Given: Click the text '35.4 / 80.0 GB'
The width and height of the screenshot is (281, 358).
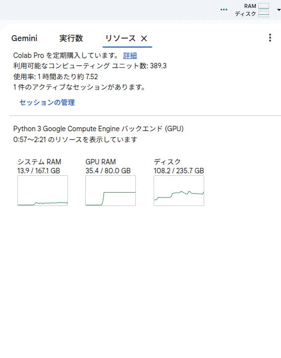Looking at the screenshot, I should 108,171.
